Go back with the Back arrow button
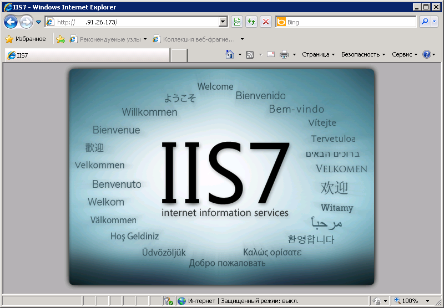This screenshot has width=444, height=308. [11, 22]
